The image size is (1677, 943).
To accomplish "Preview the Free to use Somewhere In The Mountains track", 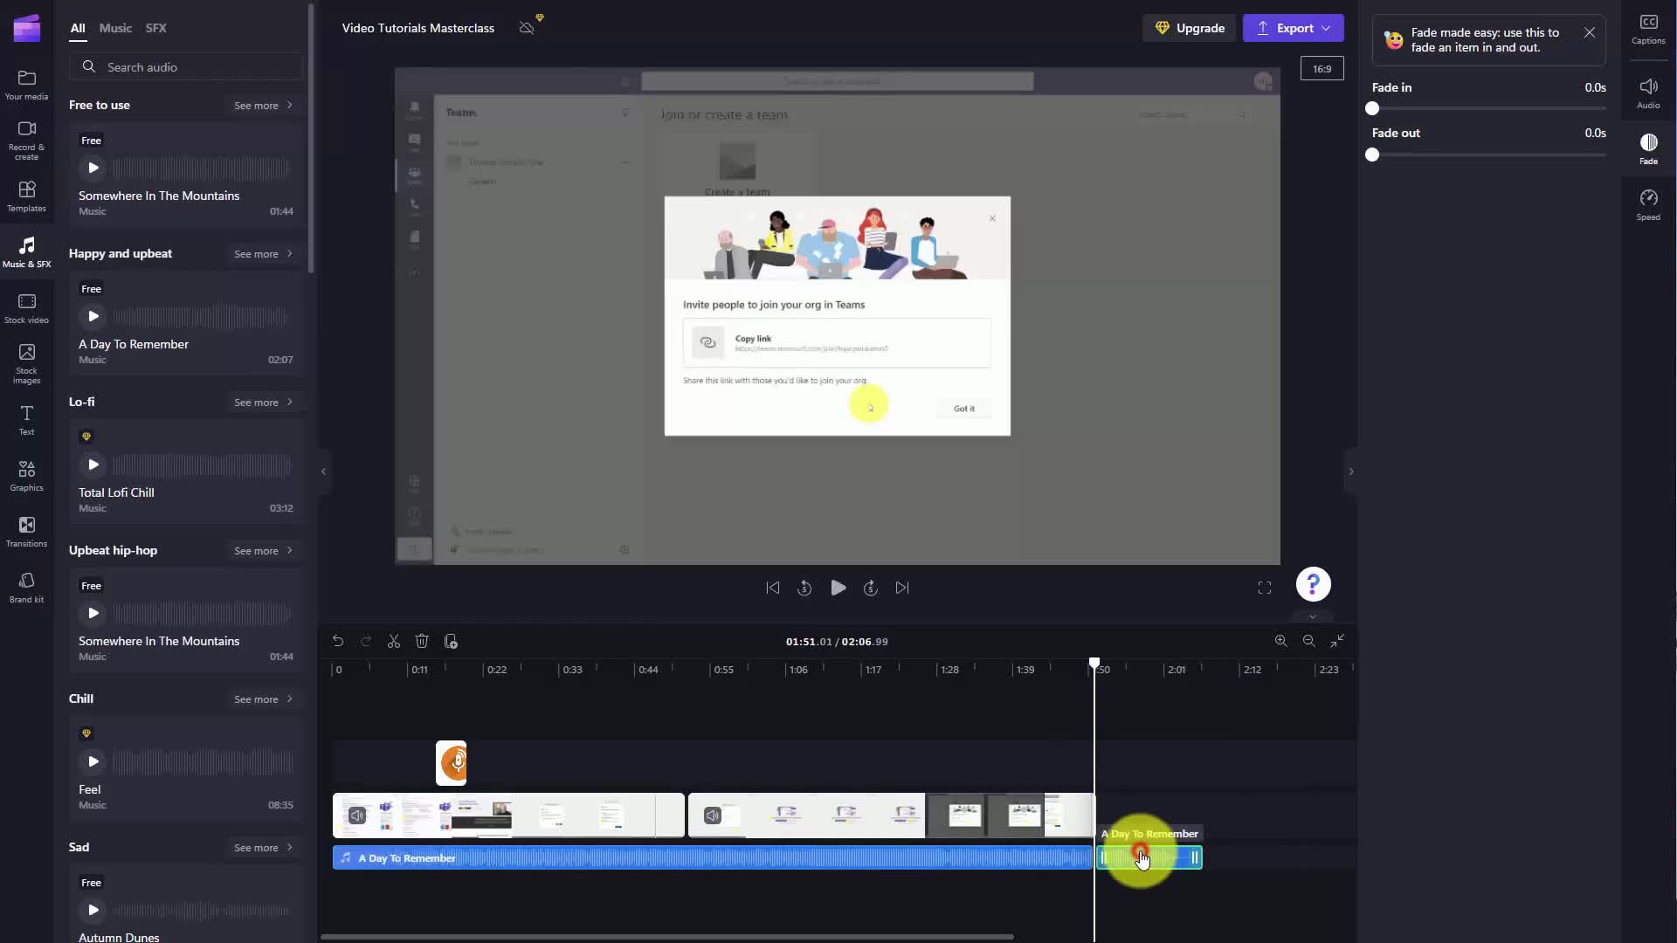I will [93, 168].
